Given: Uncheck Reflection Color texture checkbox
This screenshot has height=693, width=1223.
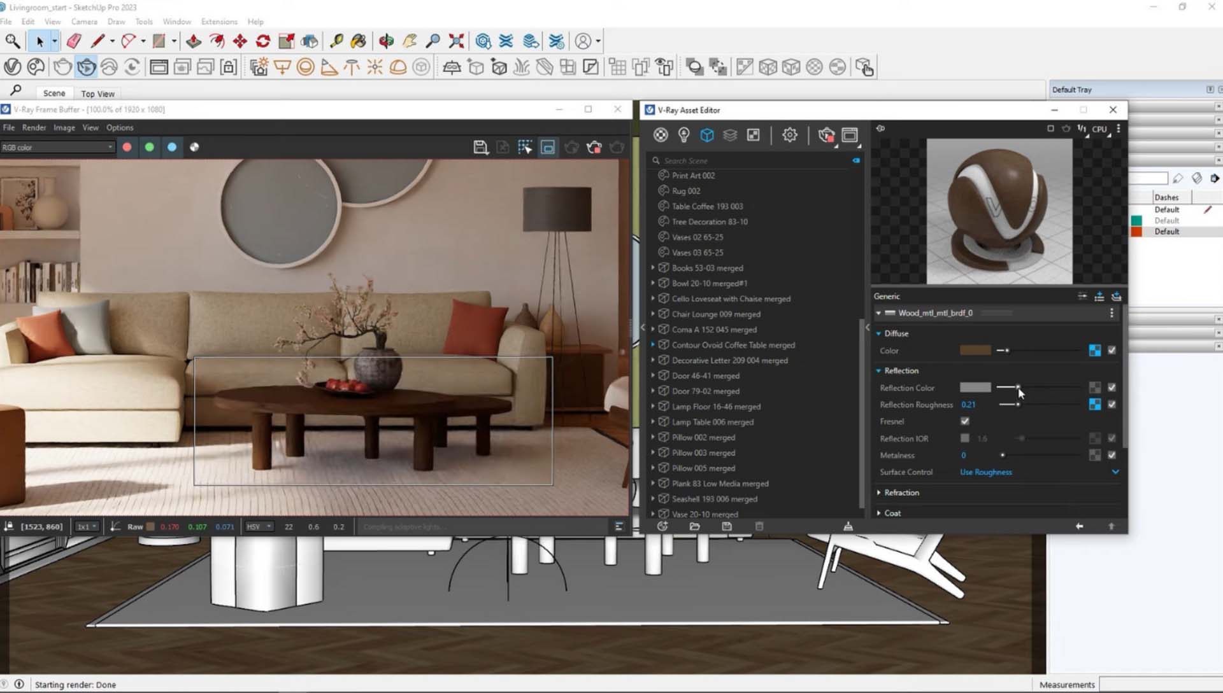Looking at the screenshot, I should click(x=1112, y=388).
